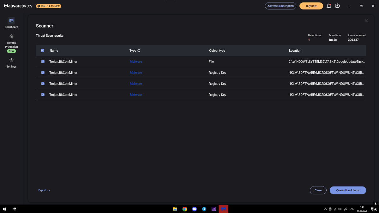This screenshot has height=213, width=379.
Task: Click the Scanner heading
Action: point(45,26)
